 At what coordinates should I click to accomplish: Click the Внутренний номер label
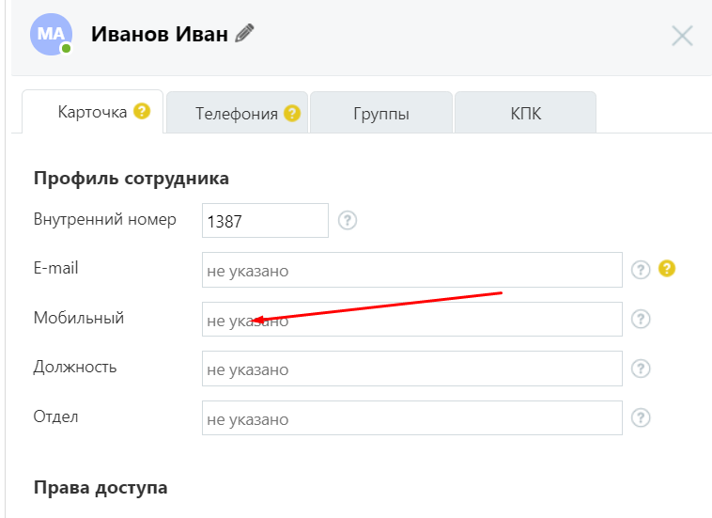pos(105,219)
